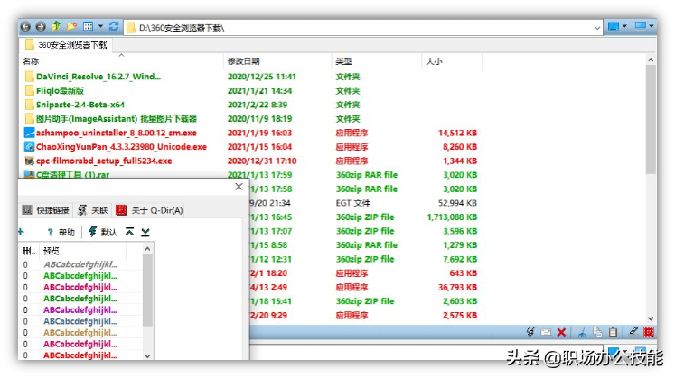Click the ashampoo uninstaller file icon
The width and height of the screenshot is (675, 378).
click(29, 133)
